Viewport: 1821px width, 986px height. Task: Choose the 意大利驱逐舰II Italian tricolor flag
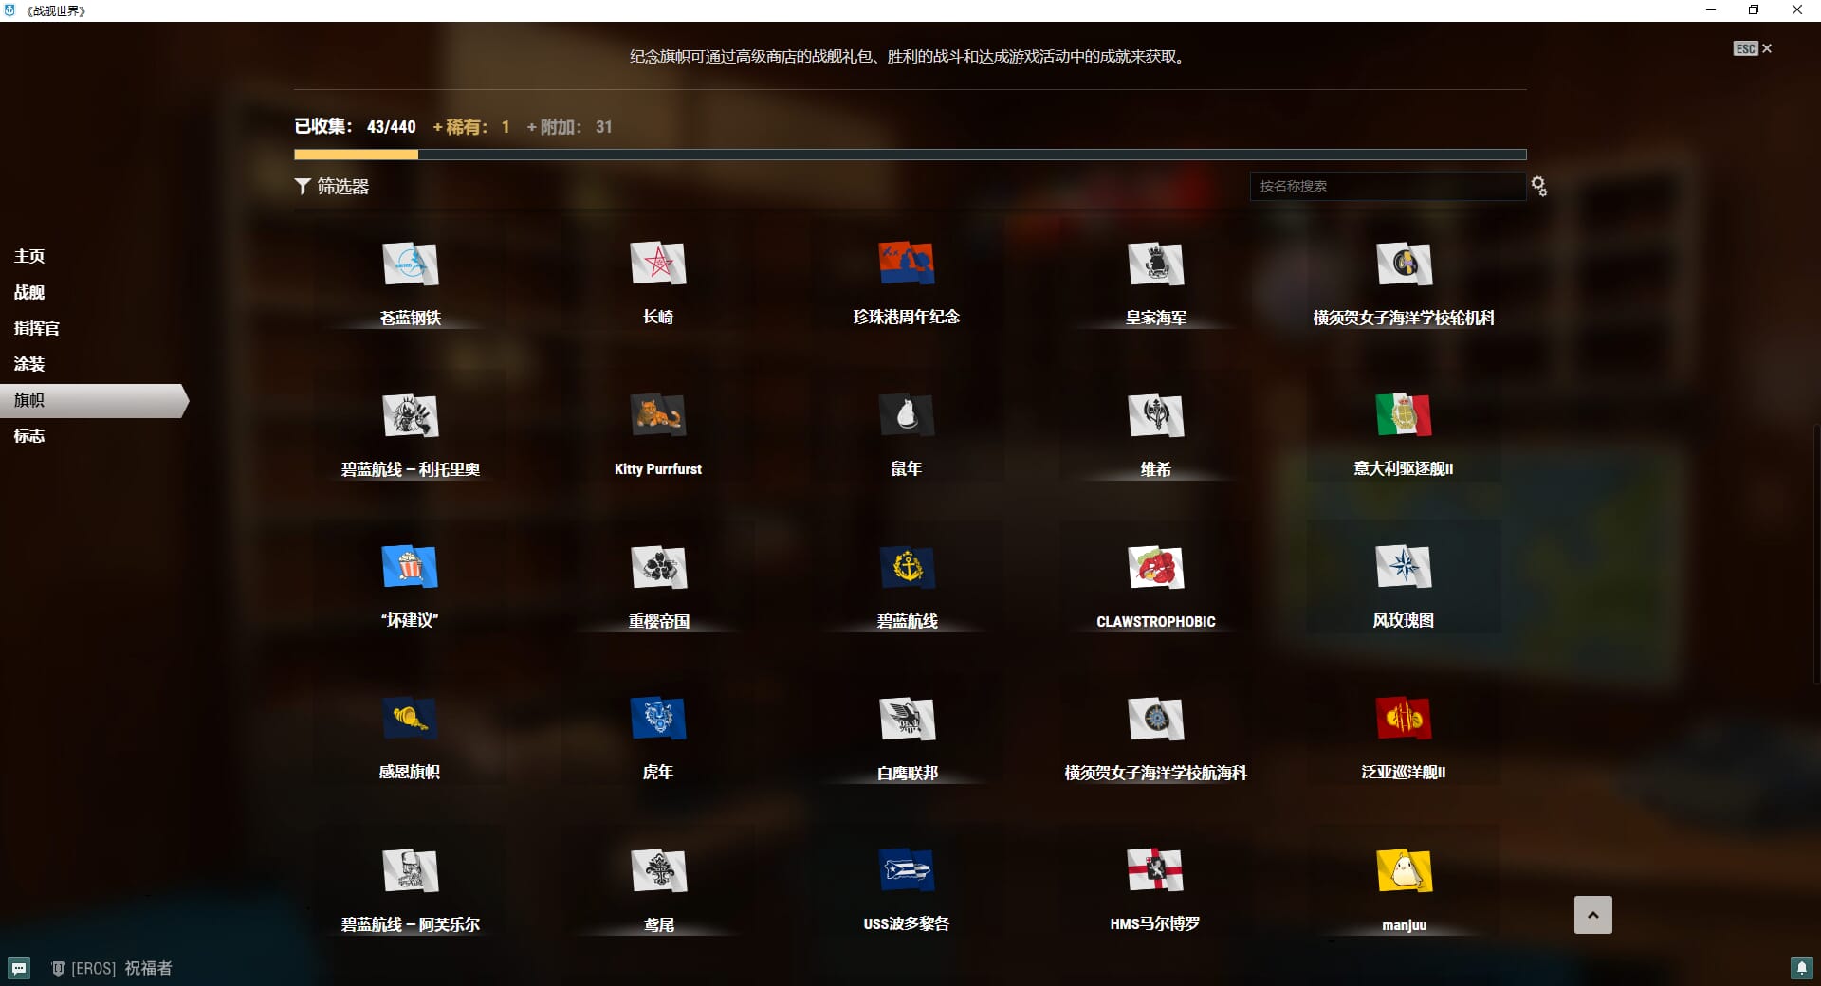coord(1403,416)
